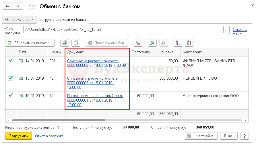Click the Поступило column header

[x=143, y=52]
